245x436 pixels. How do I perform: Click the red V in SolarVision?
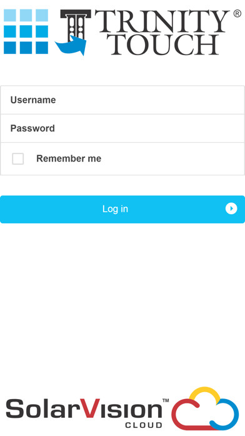[89, 408]
